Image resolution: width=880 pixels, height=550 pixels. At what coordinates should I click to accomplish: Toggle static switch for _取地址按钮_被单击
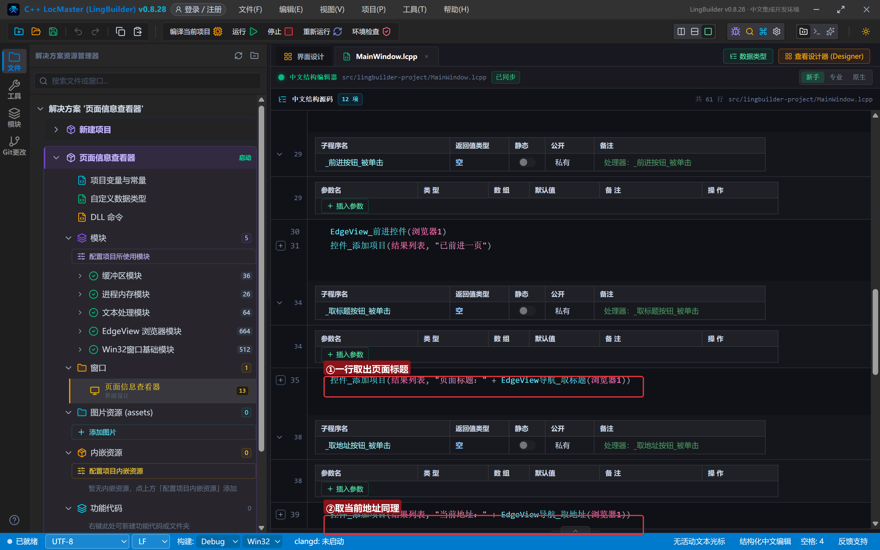coord(527,445)
